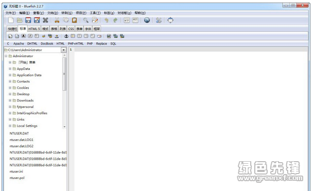
Task: Toggle fullscreen mode icon
Action: coord(170,20)
